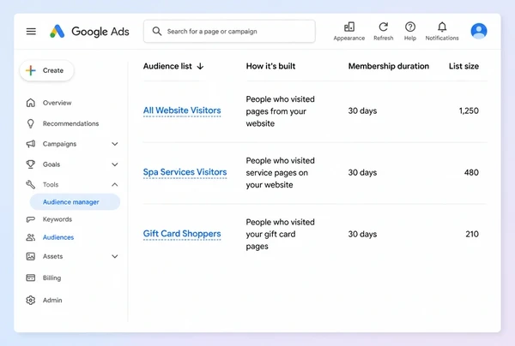The image size is (515, 346).
Task: Click the sort arrow next to Audience list
Action: click(x=200, y=67)
